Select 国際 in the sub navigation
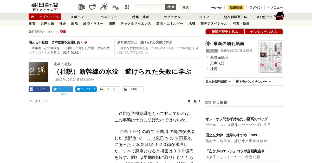312x163 pixels. (112, 24)
